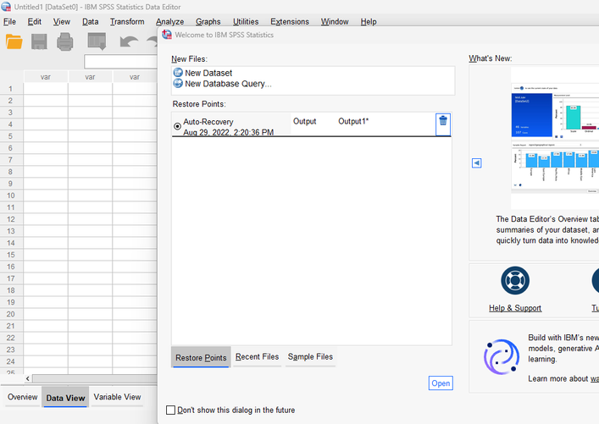The width and height of the screenshot is (599, 424).
Task: Click previous slide arrow in What's New
Action: click(x=477, y=163)
